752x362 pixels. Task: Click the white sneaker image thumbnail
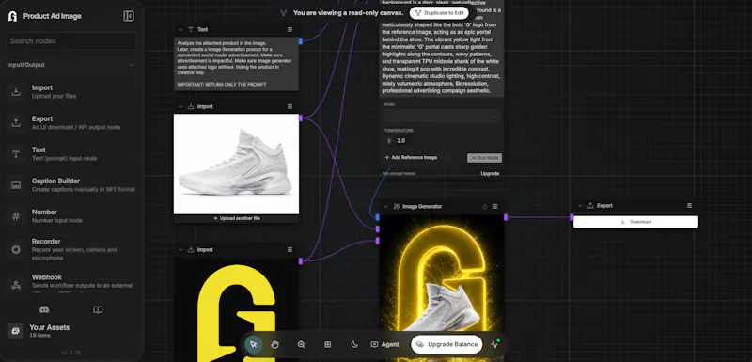pyautogui.click(x=237, y=164)
